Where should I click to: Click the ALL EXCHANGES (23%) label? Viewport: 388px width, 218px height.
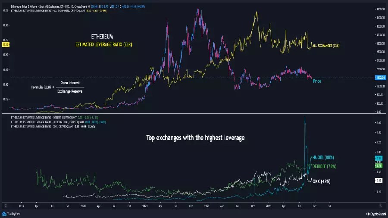(326, 46)
